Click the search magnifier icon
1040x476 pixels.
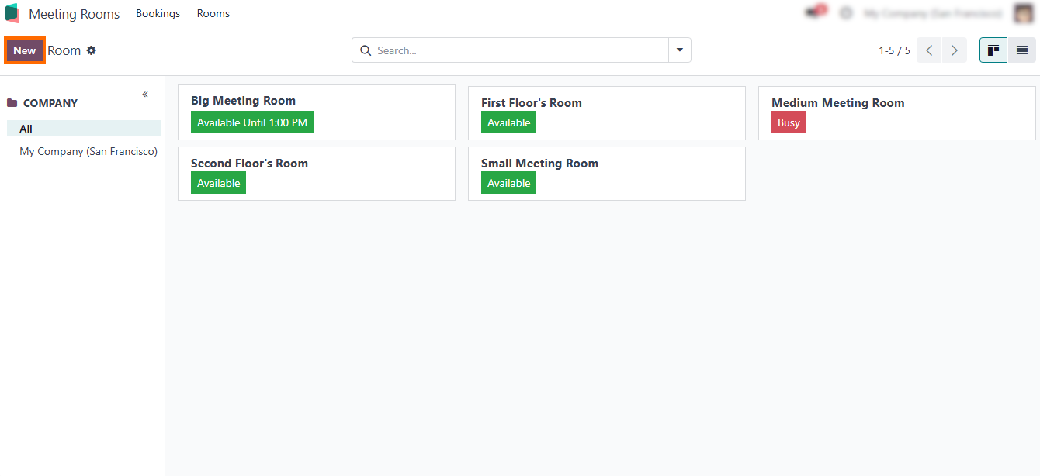tap(366, 50)
